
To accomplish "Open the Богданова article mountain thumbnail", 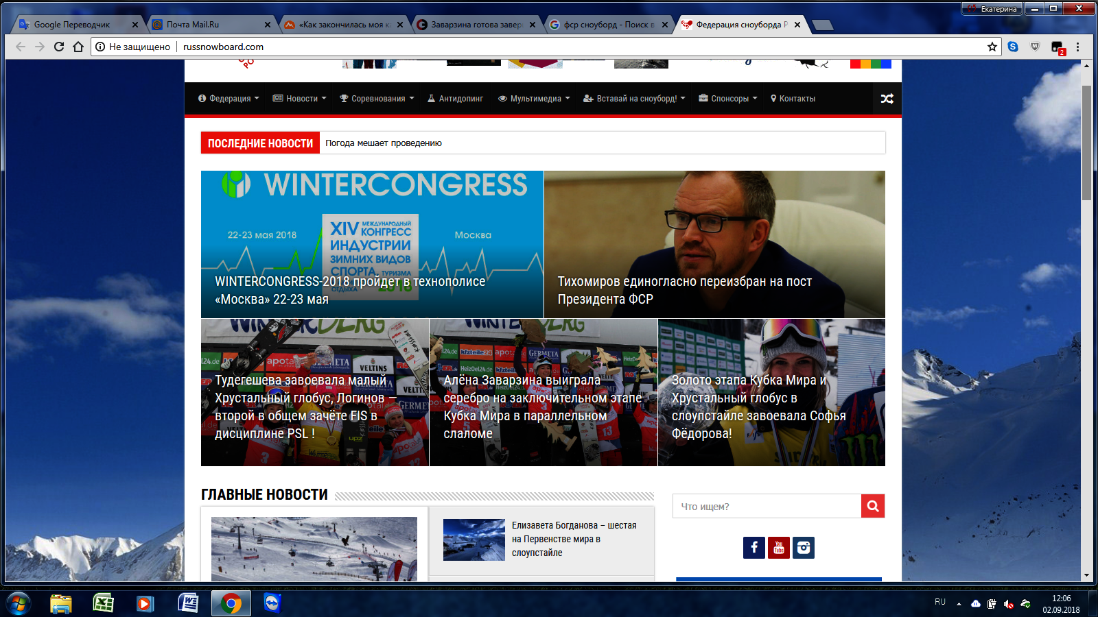I will point(474,540).
